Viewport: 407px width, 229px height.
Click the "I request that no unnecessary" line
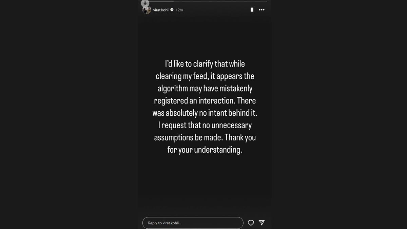[x=205, y=125]
